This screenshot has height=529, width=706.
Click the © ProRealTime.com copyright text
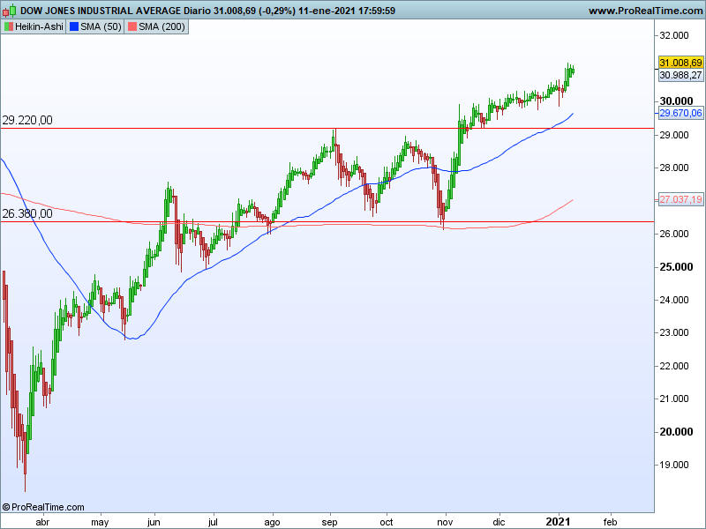tap(43, 508)
